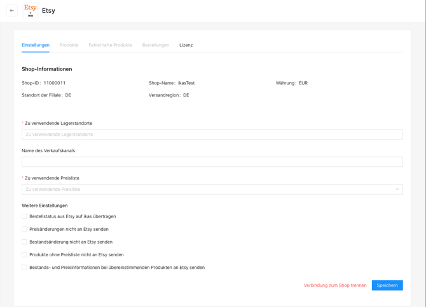Image resolution: width=426 pixels, height=307 pixels.
Task: Enable Bestands- und Preisinformationen senden checkbox
Action: 24,267
